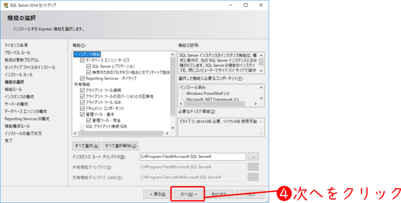Click すべて選択解除 button
The height and width of the screenshot is (203, 401).
(121, 146)
